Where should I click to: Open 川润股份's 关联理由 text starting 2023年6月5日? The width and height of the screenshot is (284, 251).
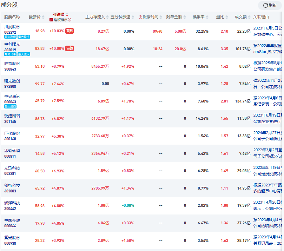(x=268, y=31)
